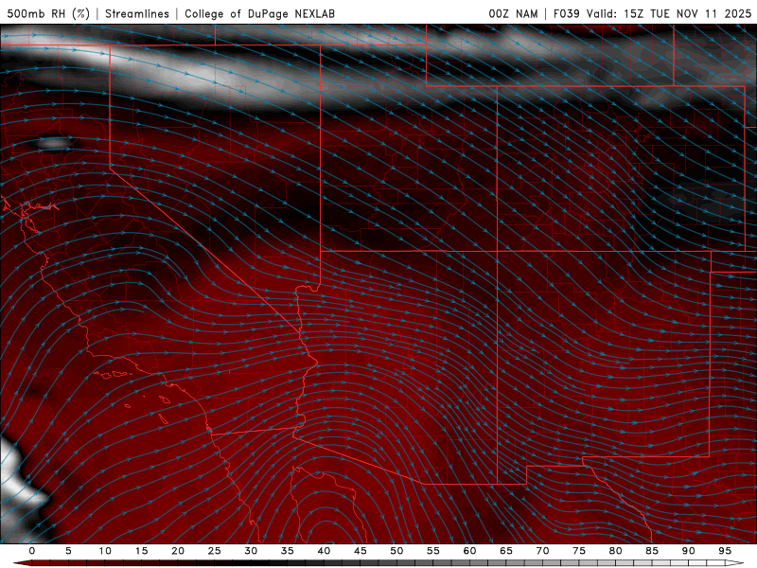The image size is (757, 568).
Task: Click the colorbar value 90 label
Action: pos(688,551)
